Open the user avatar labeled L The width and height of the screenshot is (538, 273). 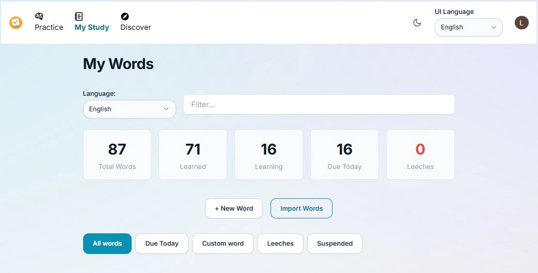click(521, 23)
